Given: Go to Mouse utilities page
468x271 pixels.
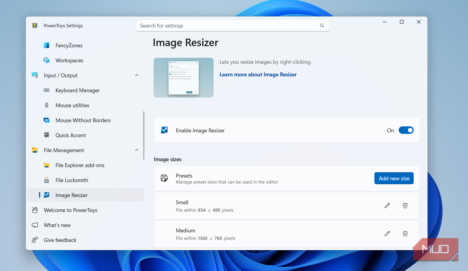Looking at the screenshot, I should [86, 105].
